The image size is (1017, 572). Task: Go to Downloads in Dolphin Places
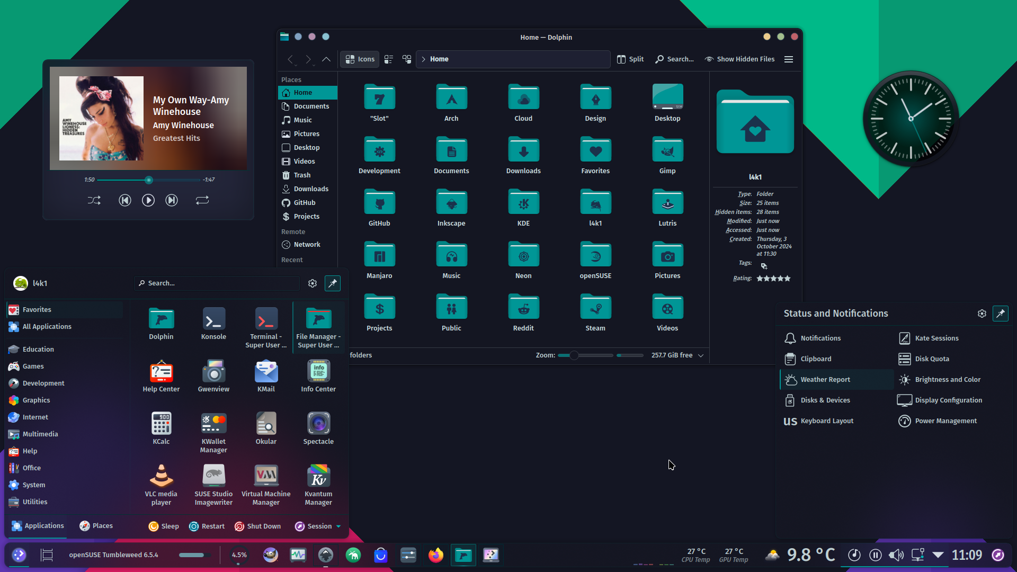pyautogui.click(x=307, y=189)
